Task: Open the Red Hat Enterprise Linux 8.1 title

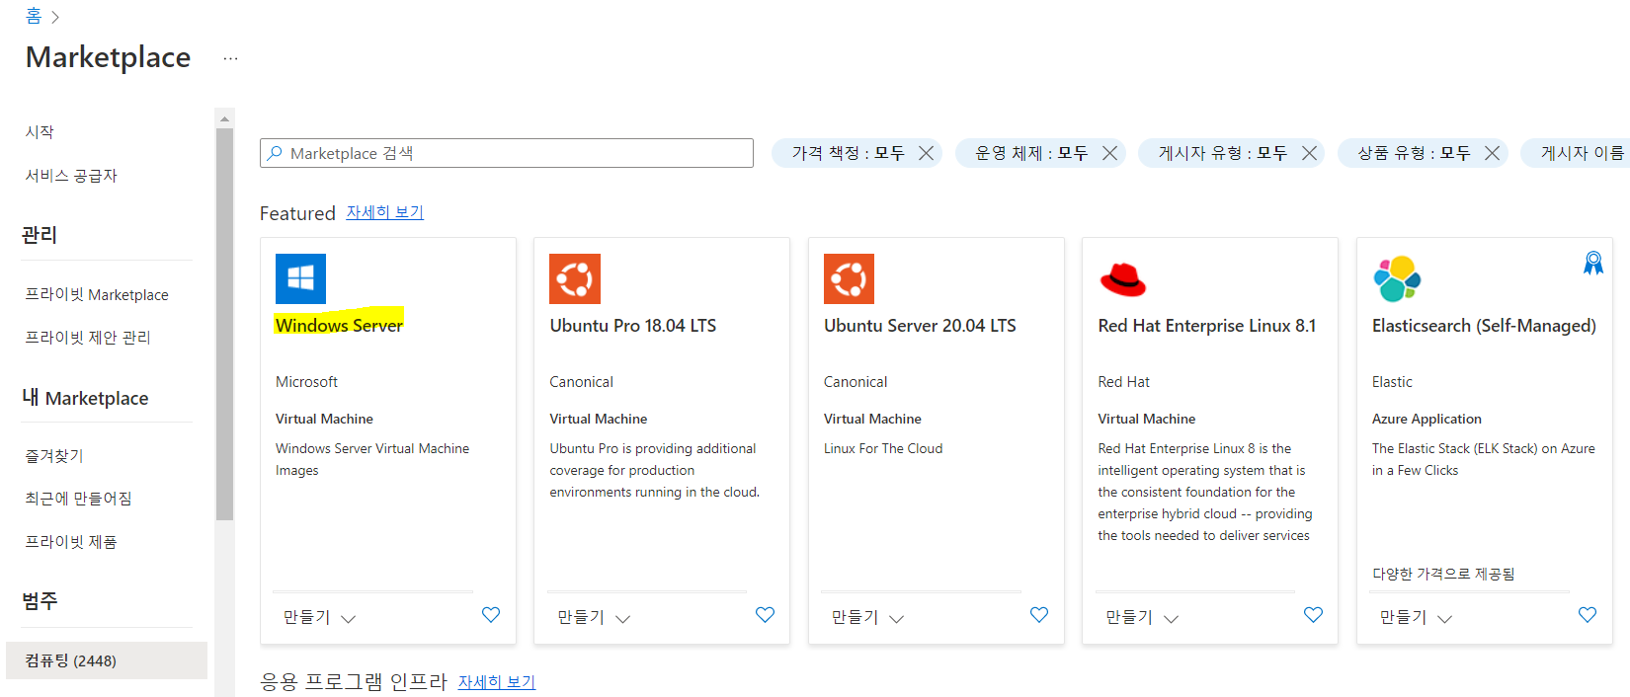Action: (x=1207, y=326)
